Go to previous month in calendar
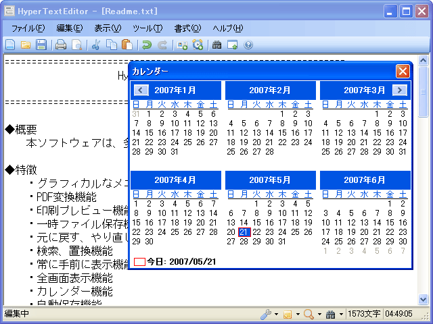The image size is (433, 324). [141, 90]
